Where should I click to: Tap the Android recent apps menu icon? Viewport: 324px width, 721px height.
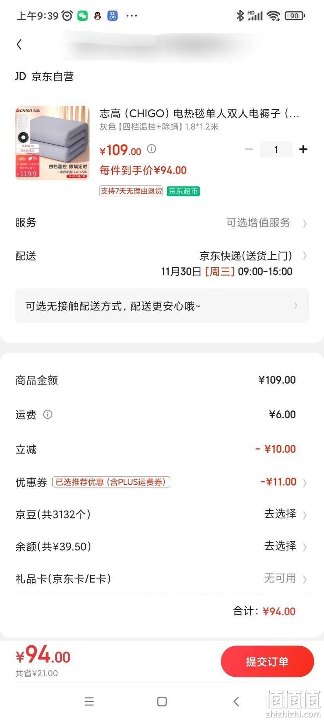pyautogui.click(x=89, y=701)
